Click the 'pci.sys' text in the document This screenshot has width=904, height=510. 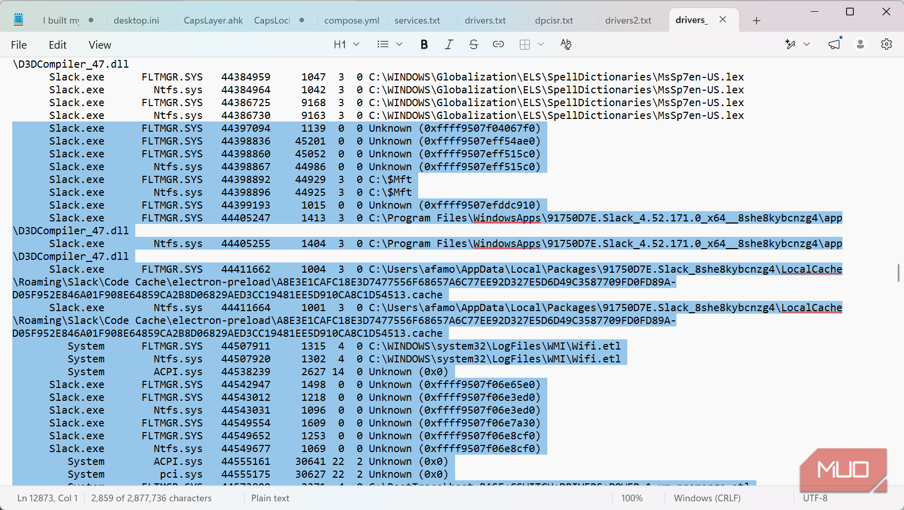181,475
